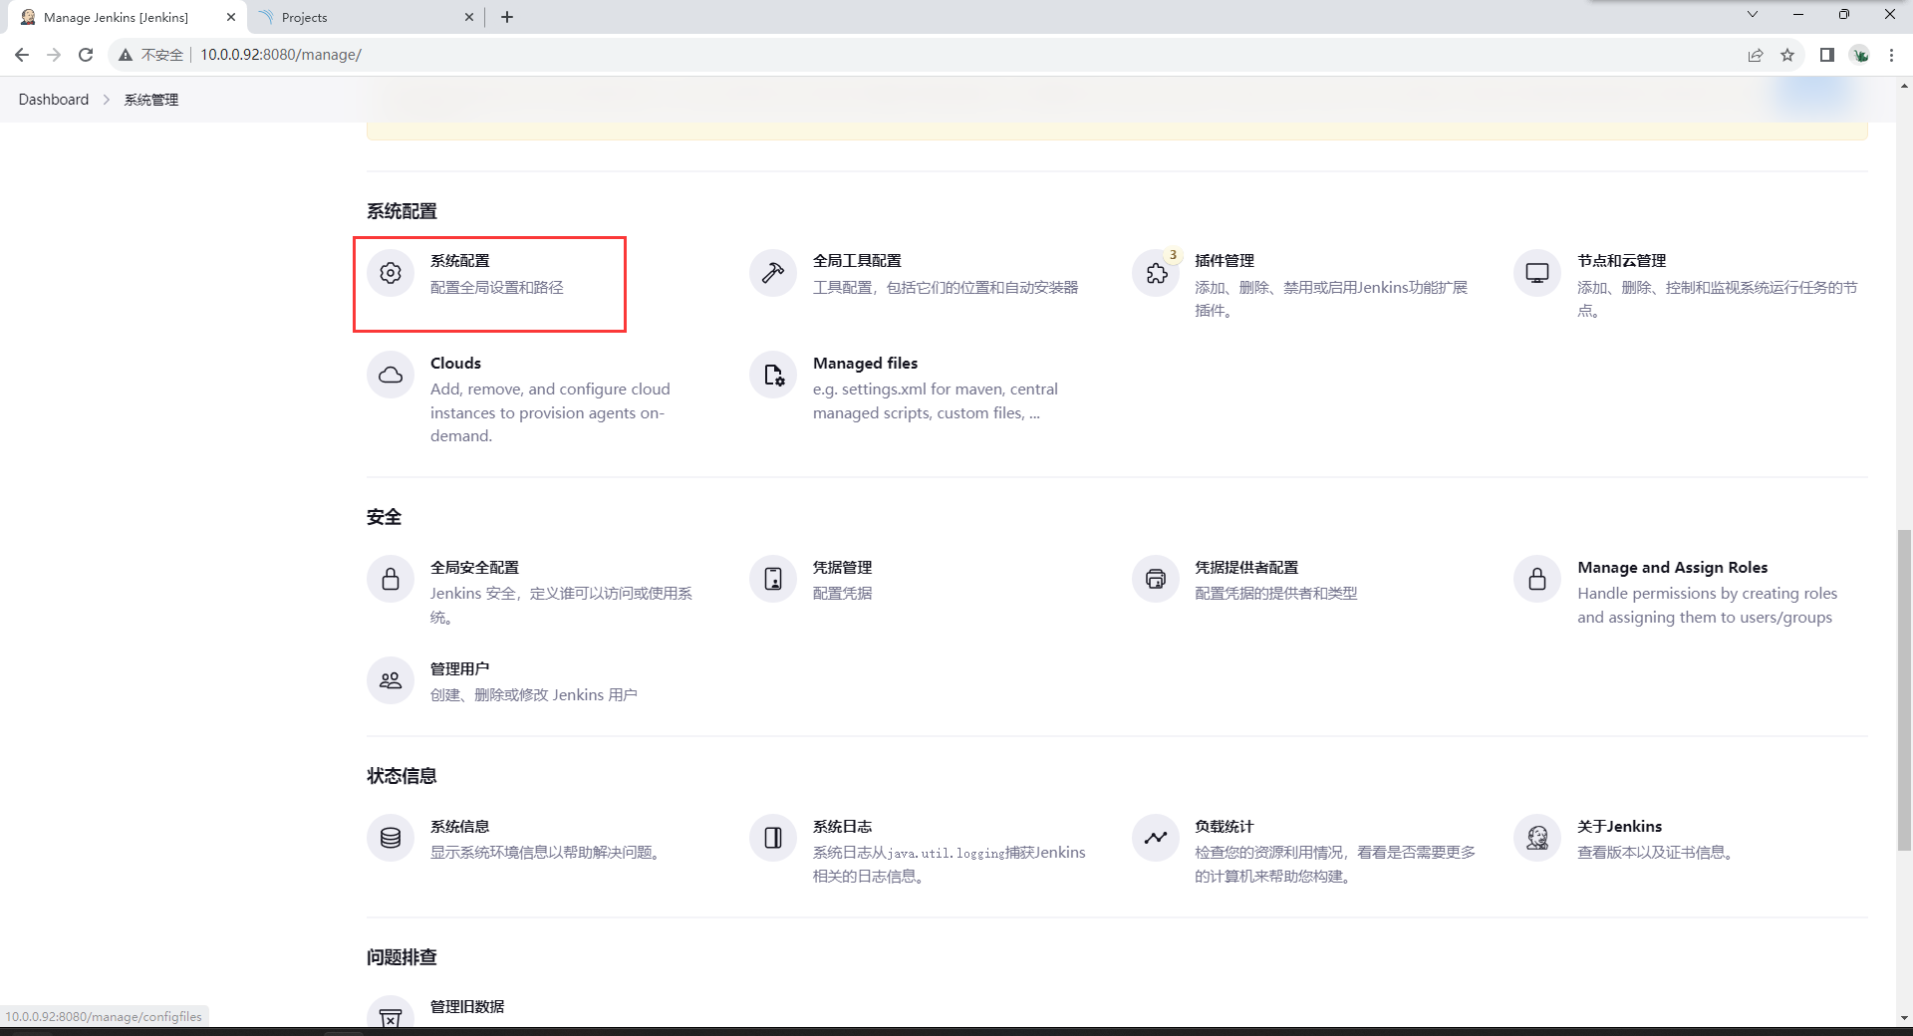The height and width of the screenshot is (1036, 1913).
Task: Open the 全局安全配置 lock icon
Action: (391, 579)
